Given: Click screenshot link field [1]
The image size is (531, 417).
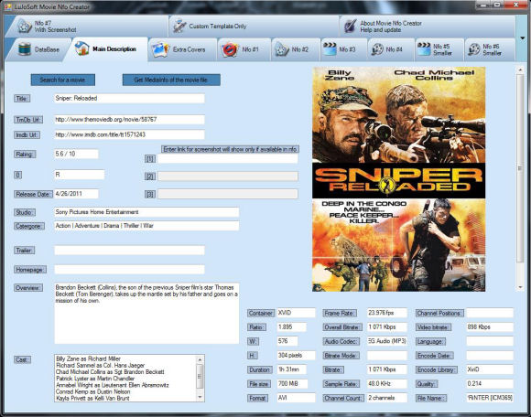Looking at the screenshot, I should point(228,158).
